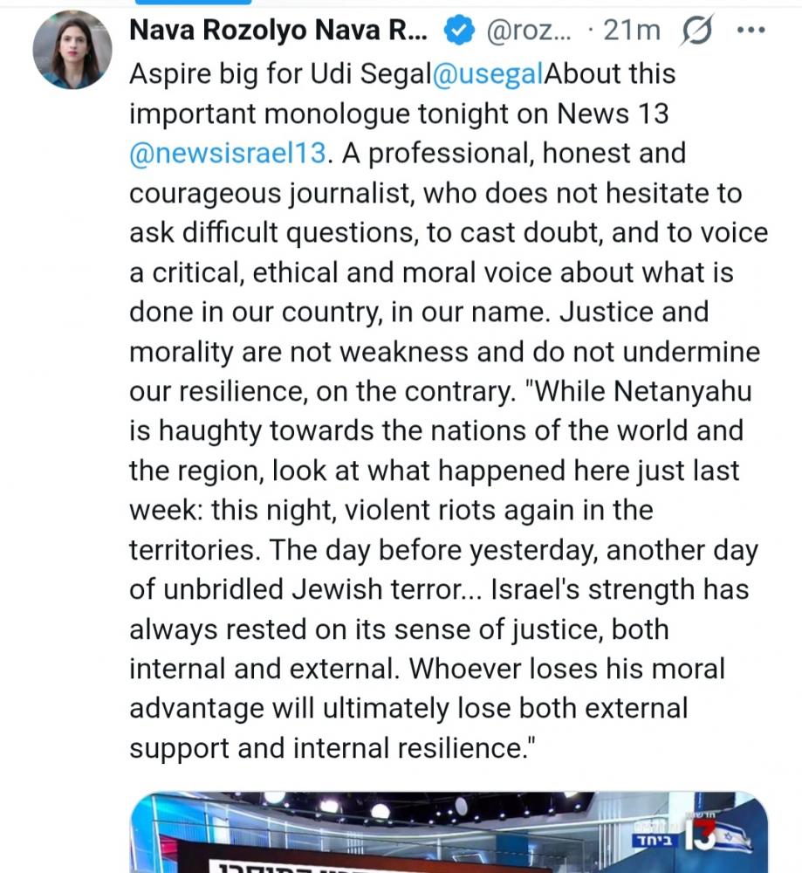Click the blue verified badge
802x873 pixels.
pos(457,31)
